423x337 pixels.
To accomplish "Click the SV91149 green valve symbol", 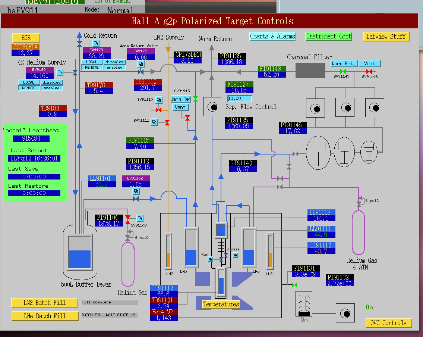I will tap(343, 71).
